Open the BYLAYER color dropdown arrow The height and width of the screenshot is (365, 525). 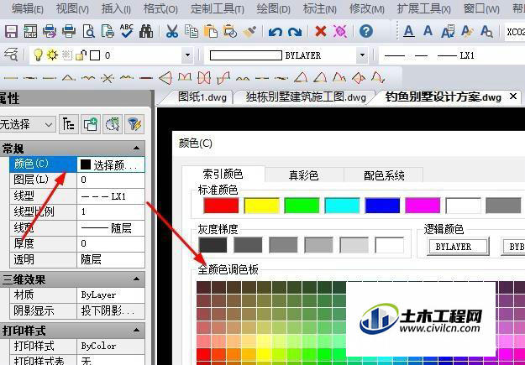click(361, 55)
